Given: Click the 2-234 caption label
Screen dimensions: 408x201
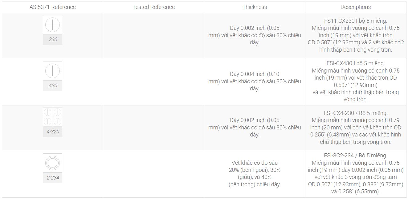Looking at the screenshot, I should (53, 178).
